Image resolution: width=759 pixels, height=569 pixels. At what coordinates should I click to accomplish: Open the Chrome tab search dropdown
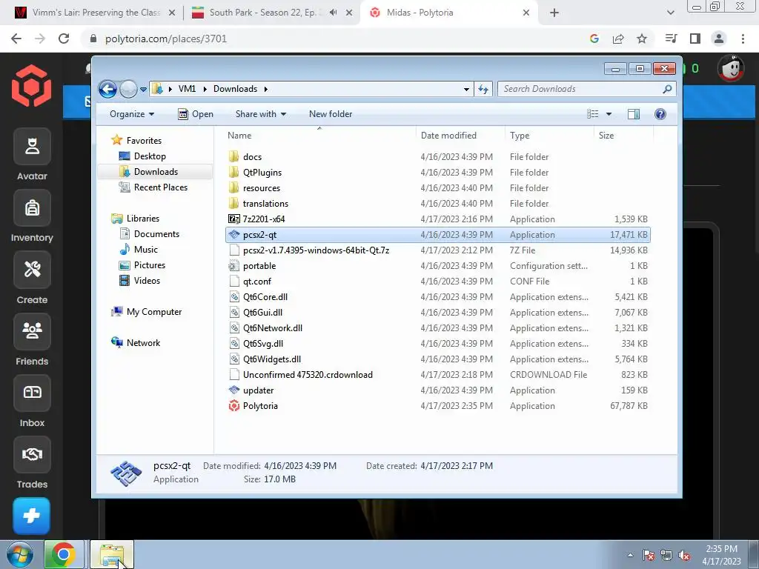click(x=670, y=13)
